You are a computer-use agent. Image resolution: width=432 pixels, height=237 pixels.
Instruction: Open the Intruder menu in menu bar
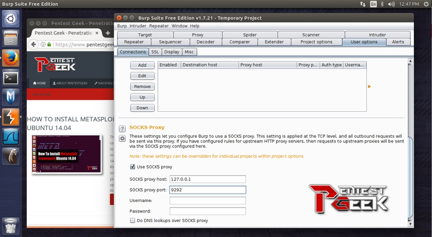138,26
